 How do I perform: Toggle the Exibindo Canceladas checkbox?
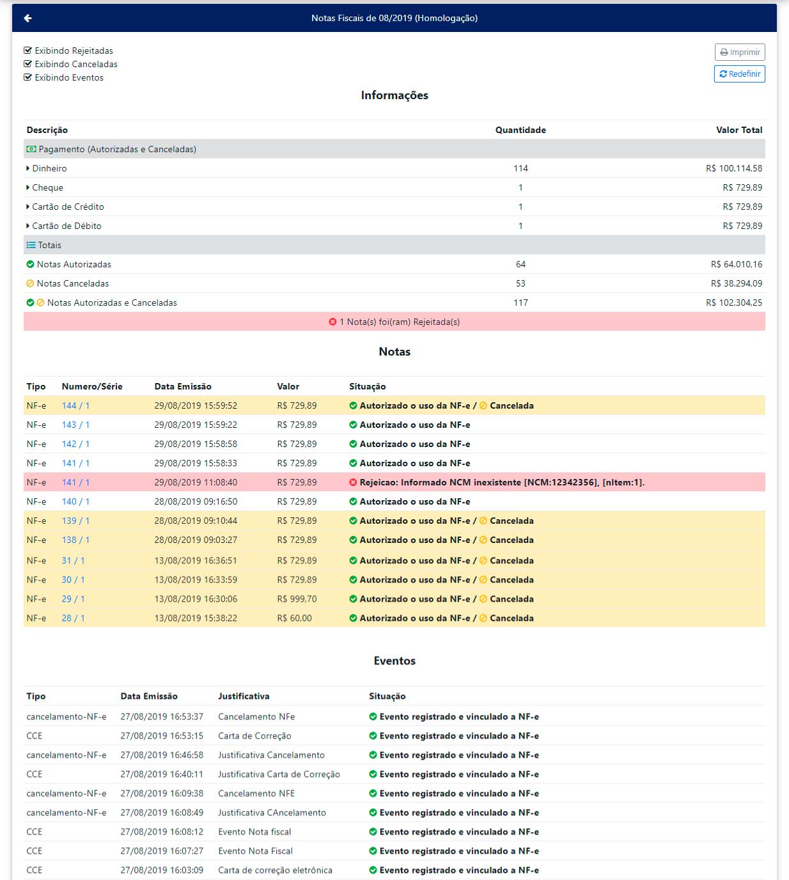coord(27,64)
